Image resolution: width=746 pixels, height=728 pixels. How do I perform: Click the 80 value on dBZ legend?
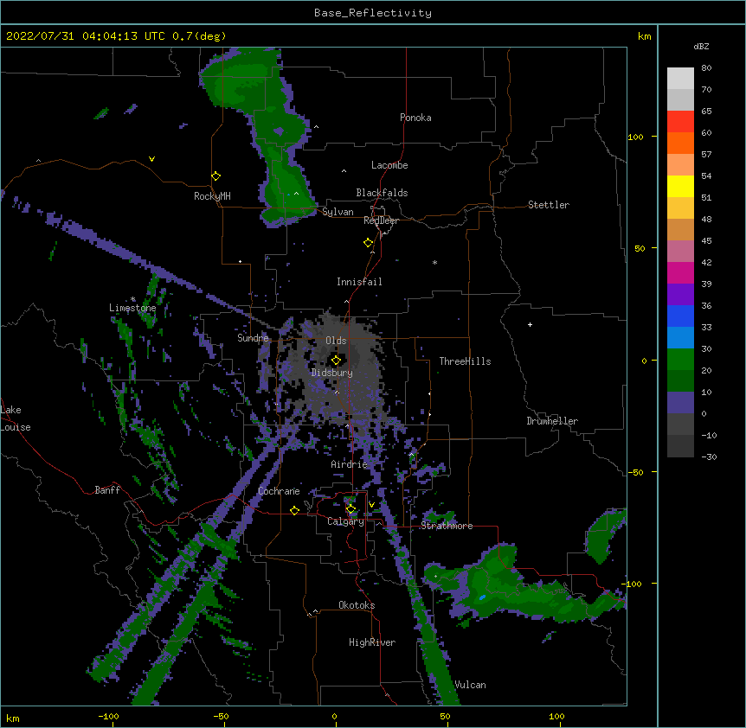[706, 68]
